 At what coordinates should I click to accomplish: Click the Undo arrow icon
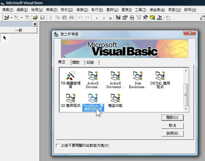80,18
